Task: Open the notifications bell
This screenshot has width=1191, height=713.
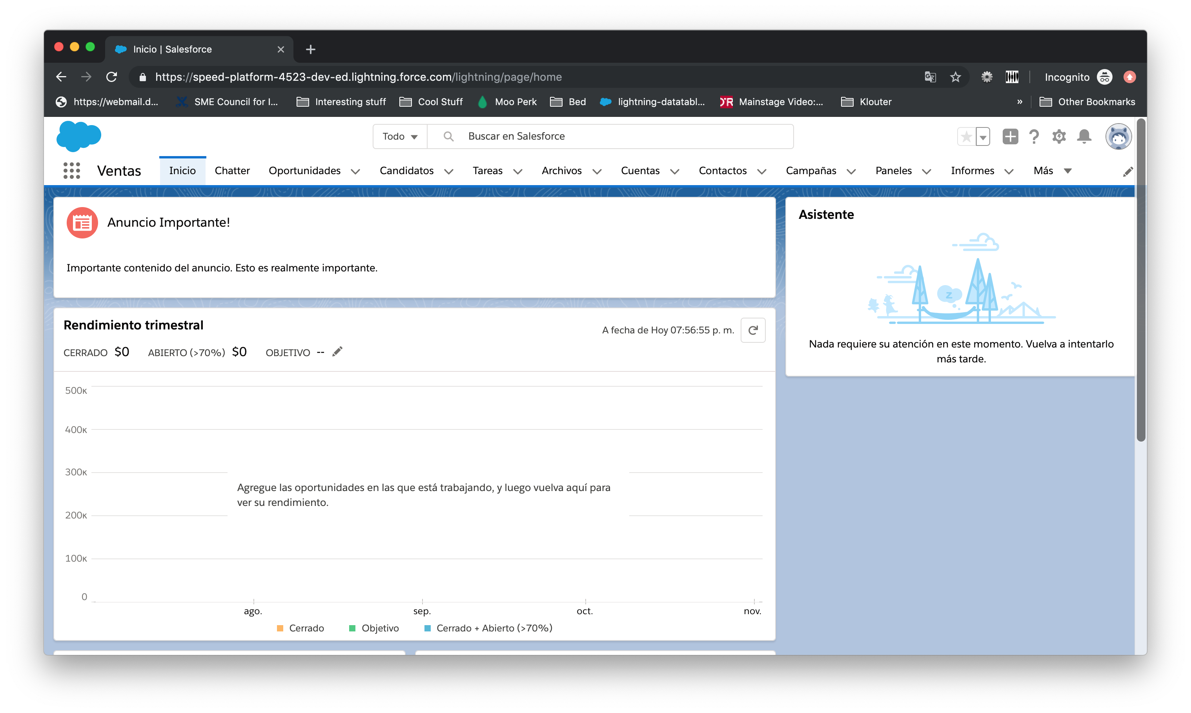Action: point(1084,136)
